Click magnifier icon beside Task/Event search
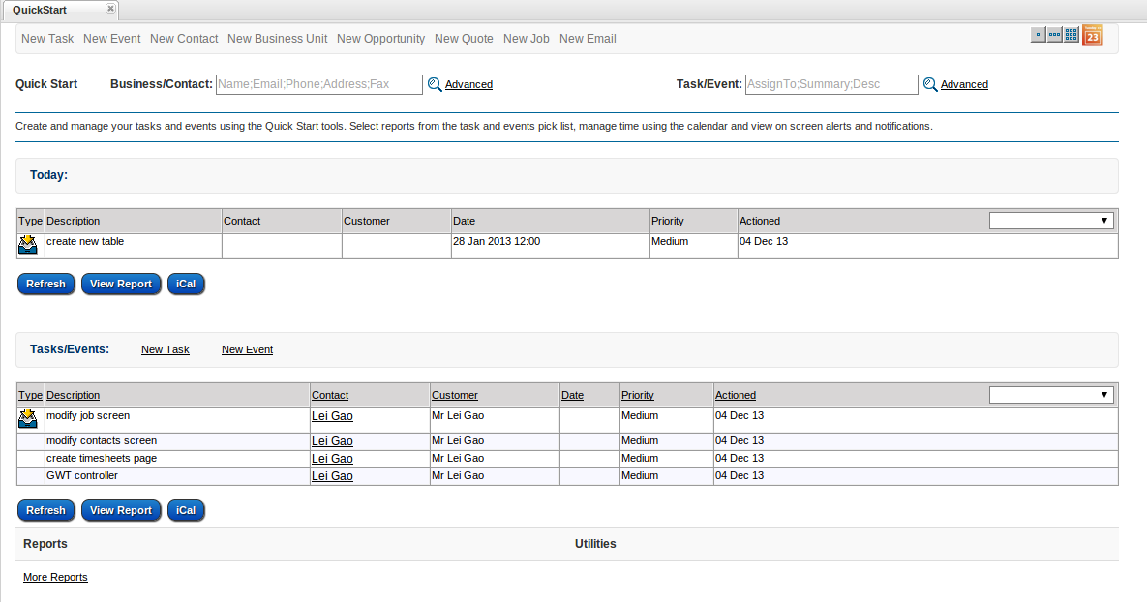1147x602 pixels. 930,85
